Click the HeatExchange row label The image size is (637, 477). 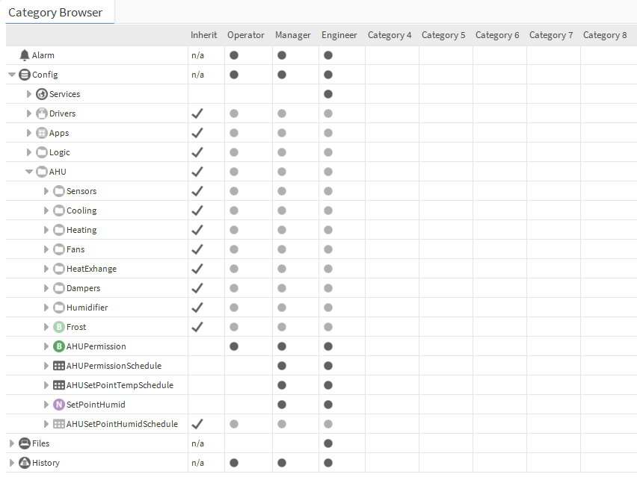(91, 268)
